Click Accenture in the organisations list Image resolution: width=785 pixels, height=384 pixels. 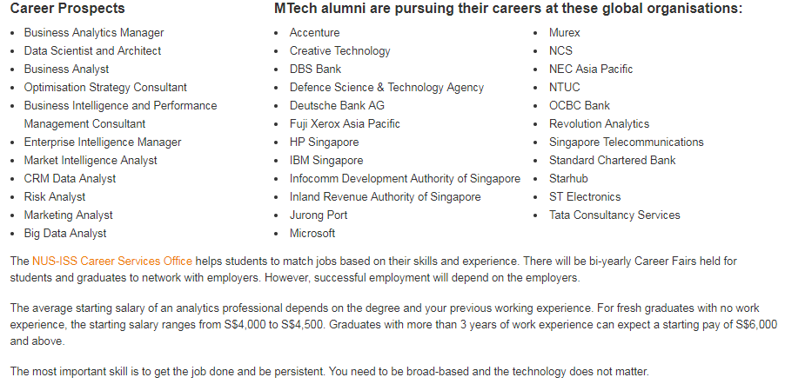(314, 32)
